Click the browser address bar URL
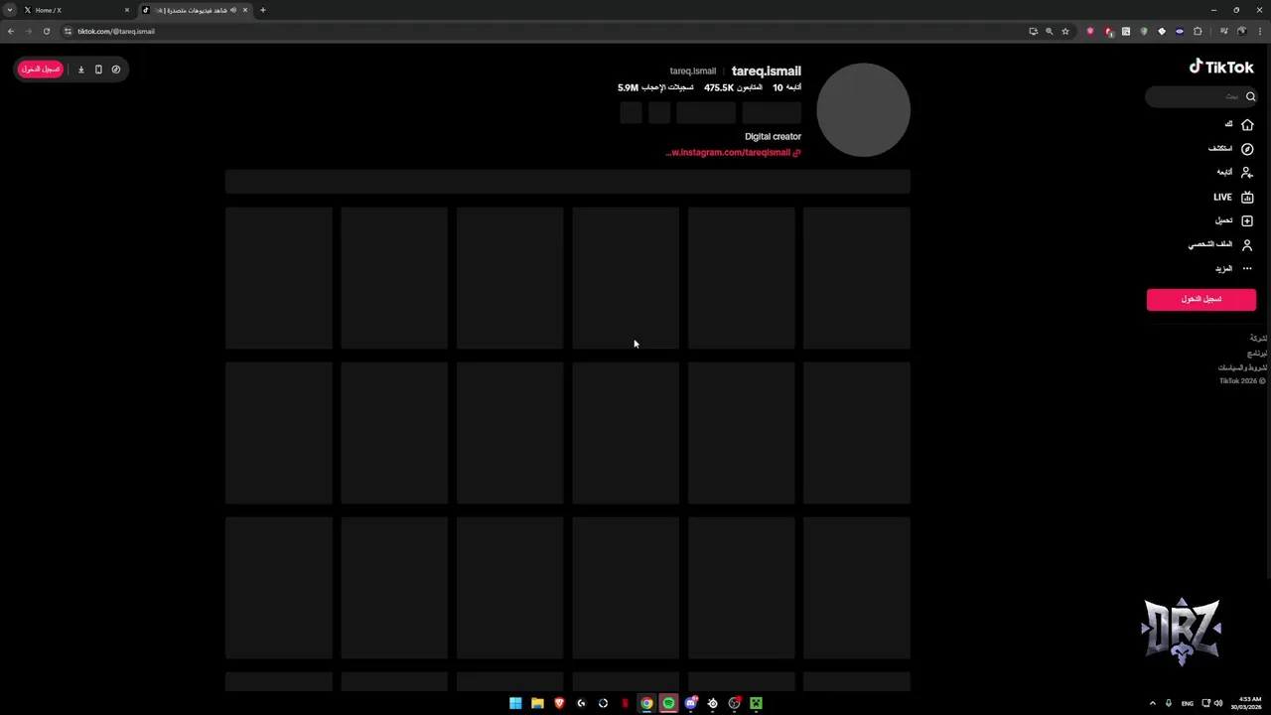Viewport: 1271px width, 715px height. coord(116,31)
